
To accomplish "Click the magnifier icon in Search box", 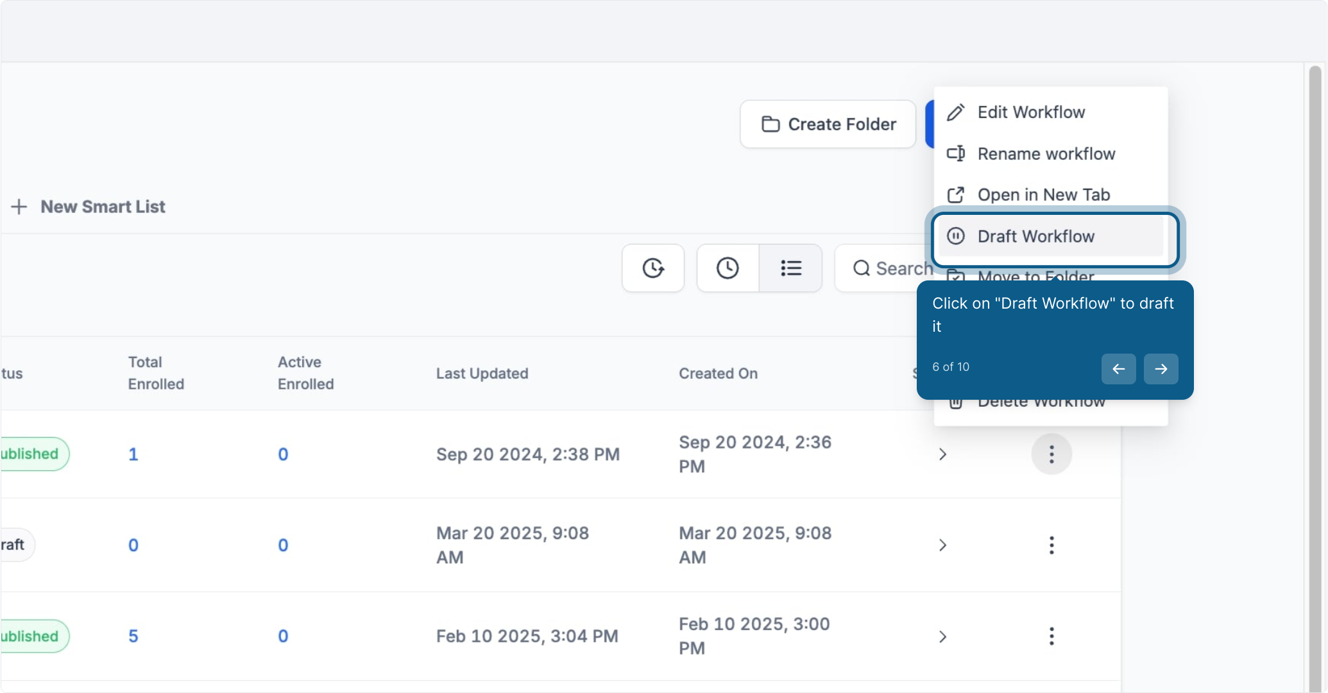I will coord(862,268).
